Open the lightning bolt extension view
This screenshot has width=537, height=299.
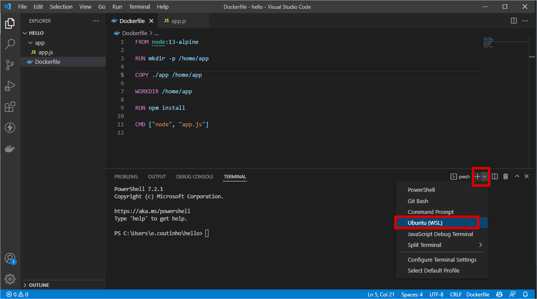click(x=10, y=128)
